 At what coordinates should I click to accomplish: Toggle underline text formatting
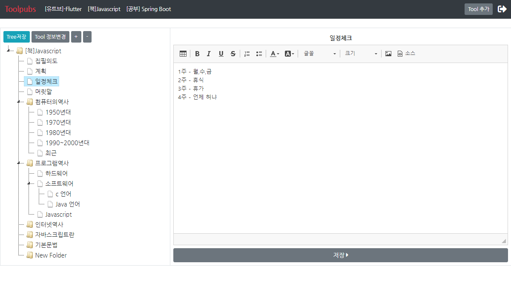tap(221, 54)
